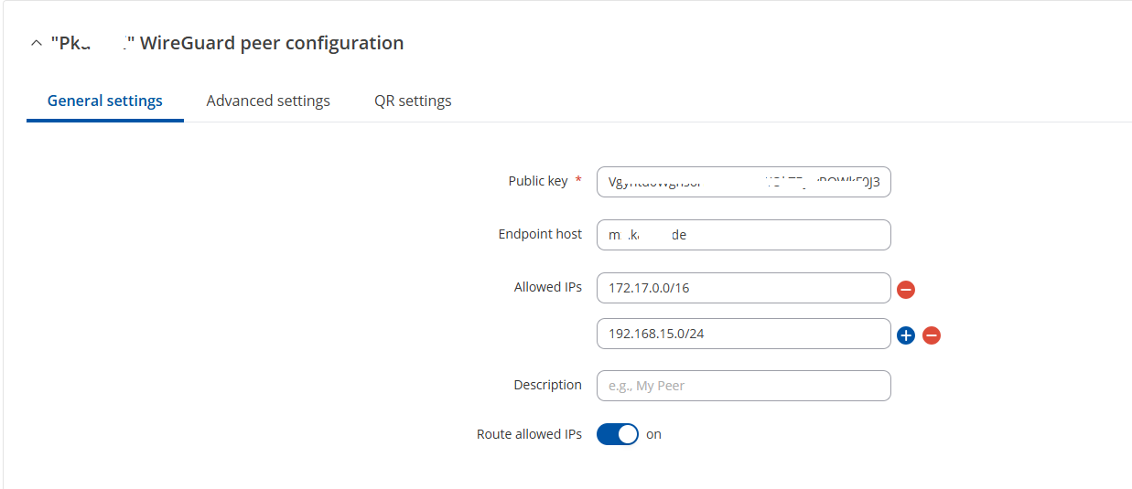The image size is (1132, 489).
Task: Switch to the Advanced settings tab
Action: (268, 101)
